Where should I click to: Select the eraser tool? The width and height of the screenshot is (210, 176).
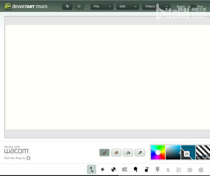[116, 153]
